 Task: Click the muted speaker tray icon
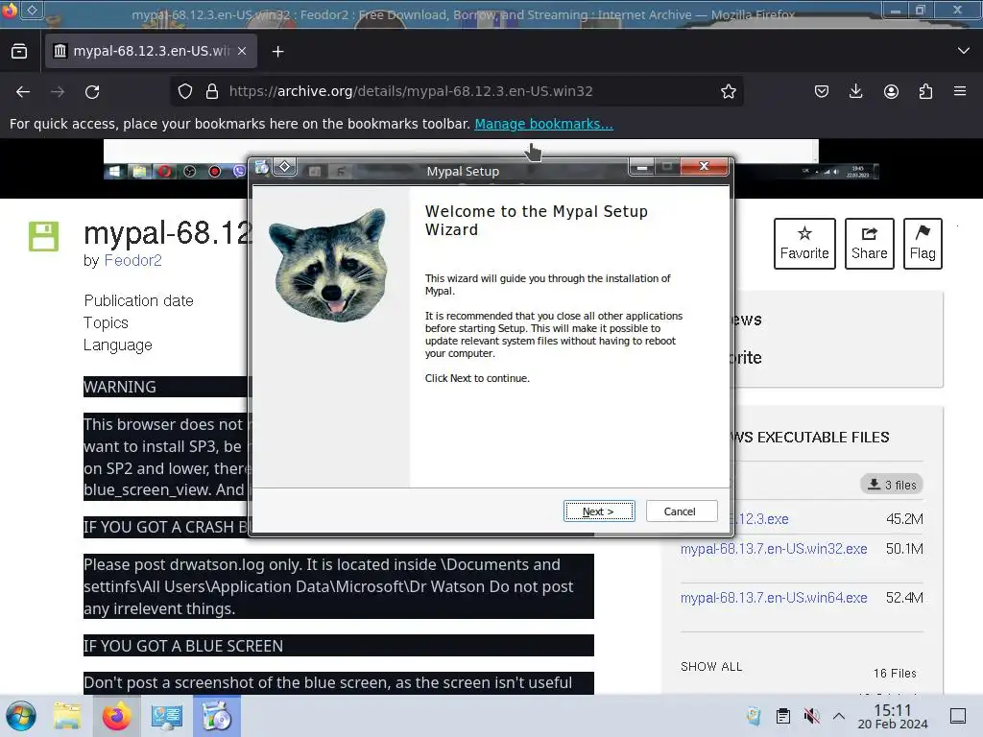[x=811, y=716]
